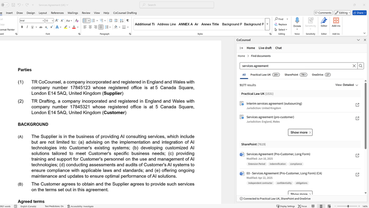Click the Share button
Viewport: 369px width, 208px height.
(359, 13)
